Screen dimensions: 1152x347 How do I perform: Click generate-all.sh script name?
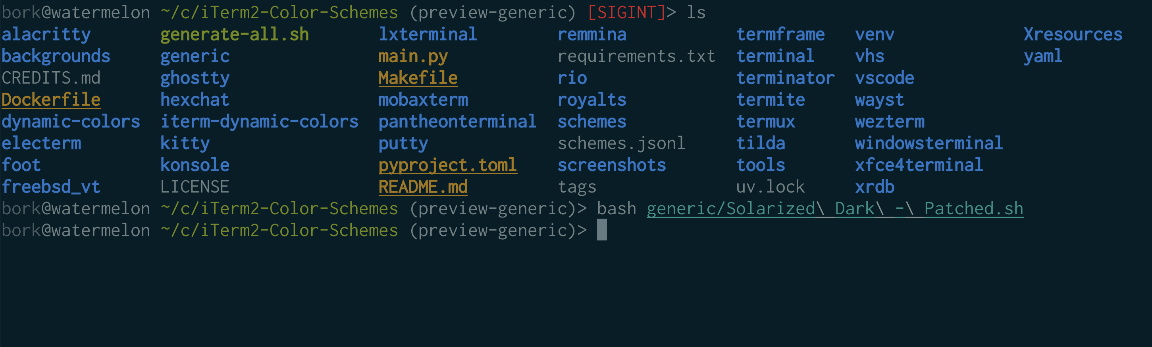click(x=235, y=34)
